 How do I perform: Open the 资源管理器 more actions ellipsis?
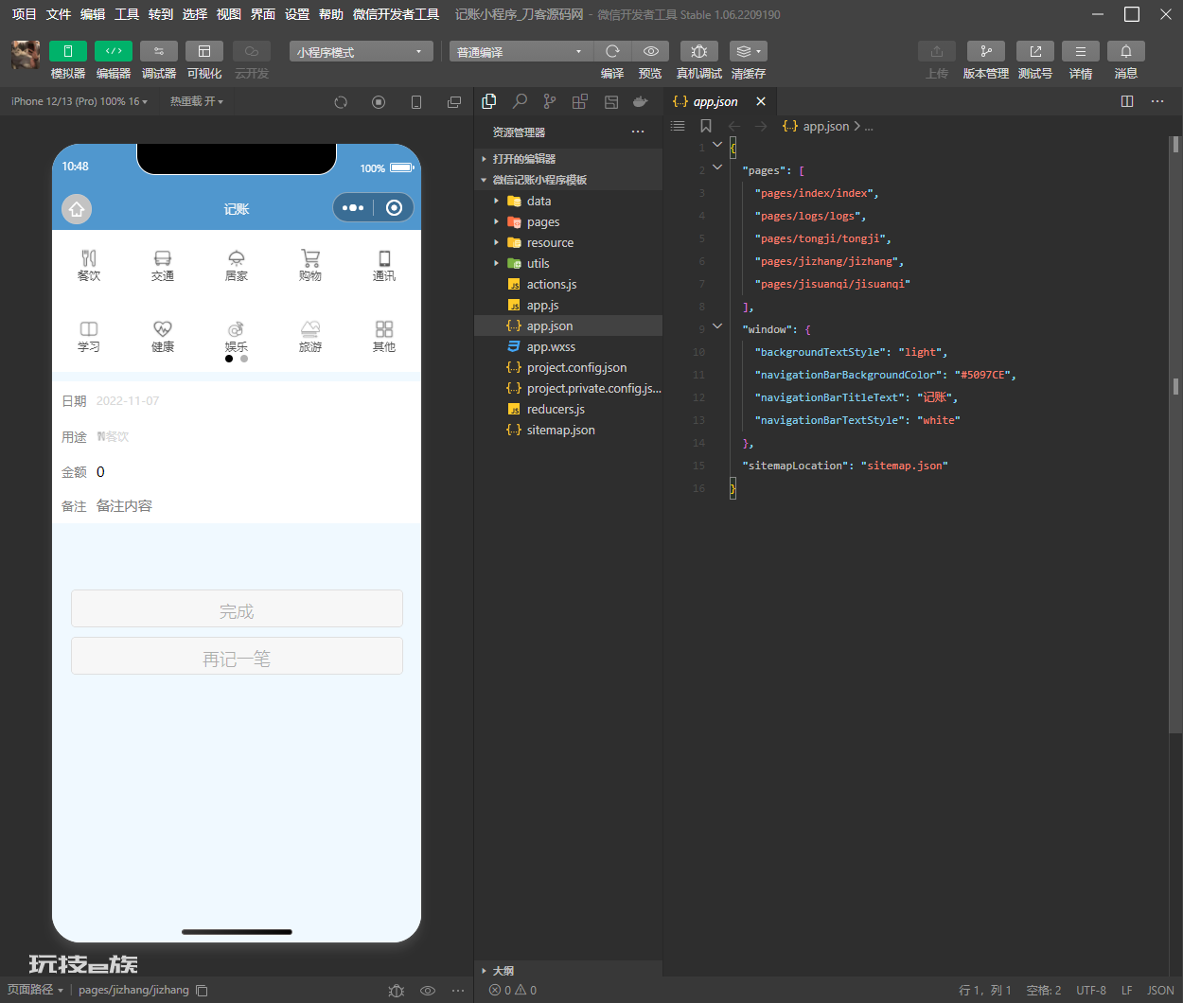point(638,132)
